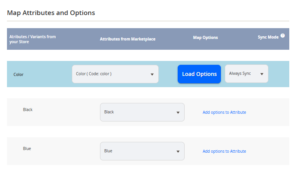Click the Atributes / Variants from your Store header
The image size is (297, 177).
tap(32, 39)
